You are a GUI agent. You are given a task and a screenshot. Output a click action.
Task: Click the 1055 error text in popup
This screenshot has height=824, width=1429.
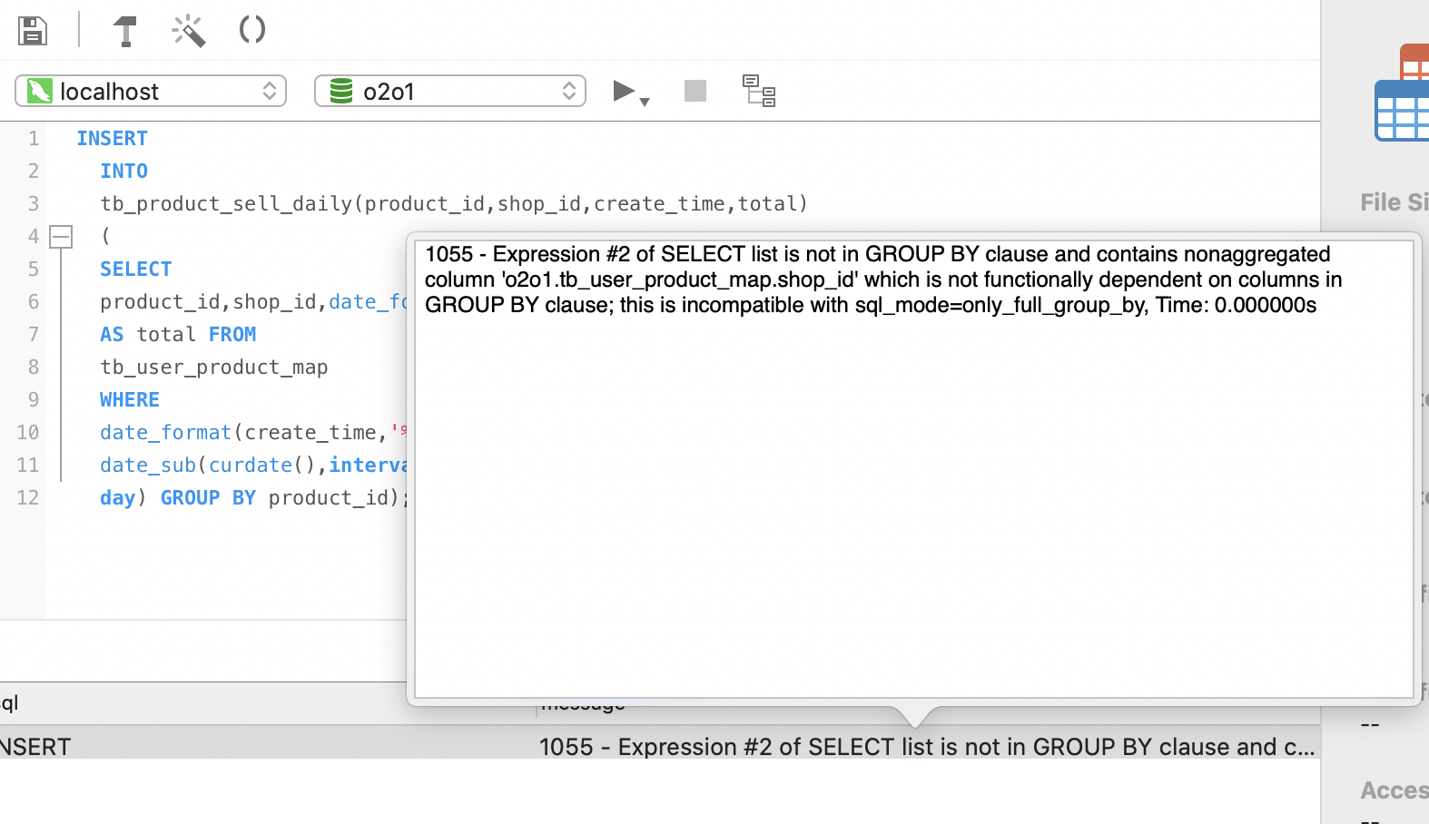coord(882,280)
